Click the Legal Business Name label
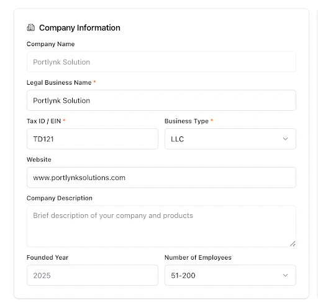 point(59,82)
